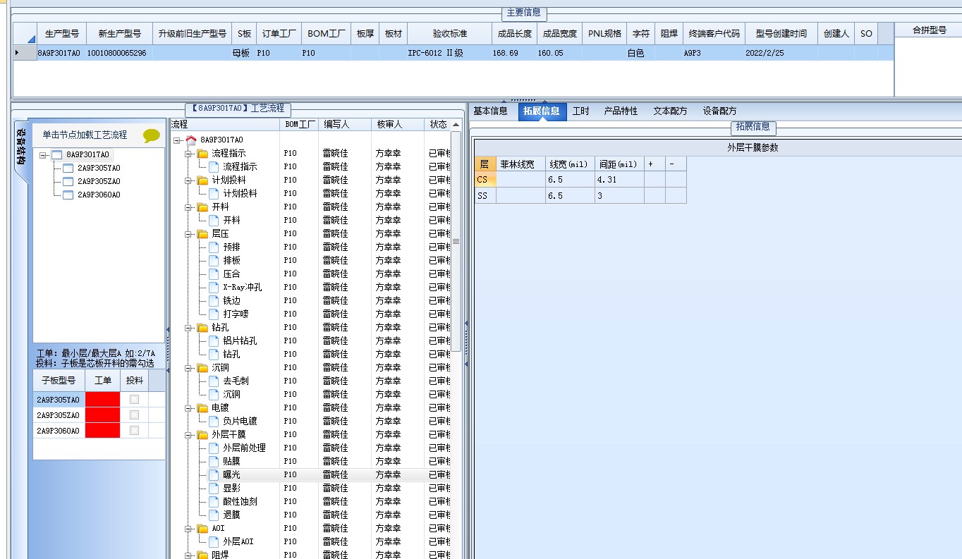This screenshot has height=559, width=962.
Task: Collapse the 计划投料 folder node
Action: click(189, 180)
